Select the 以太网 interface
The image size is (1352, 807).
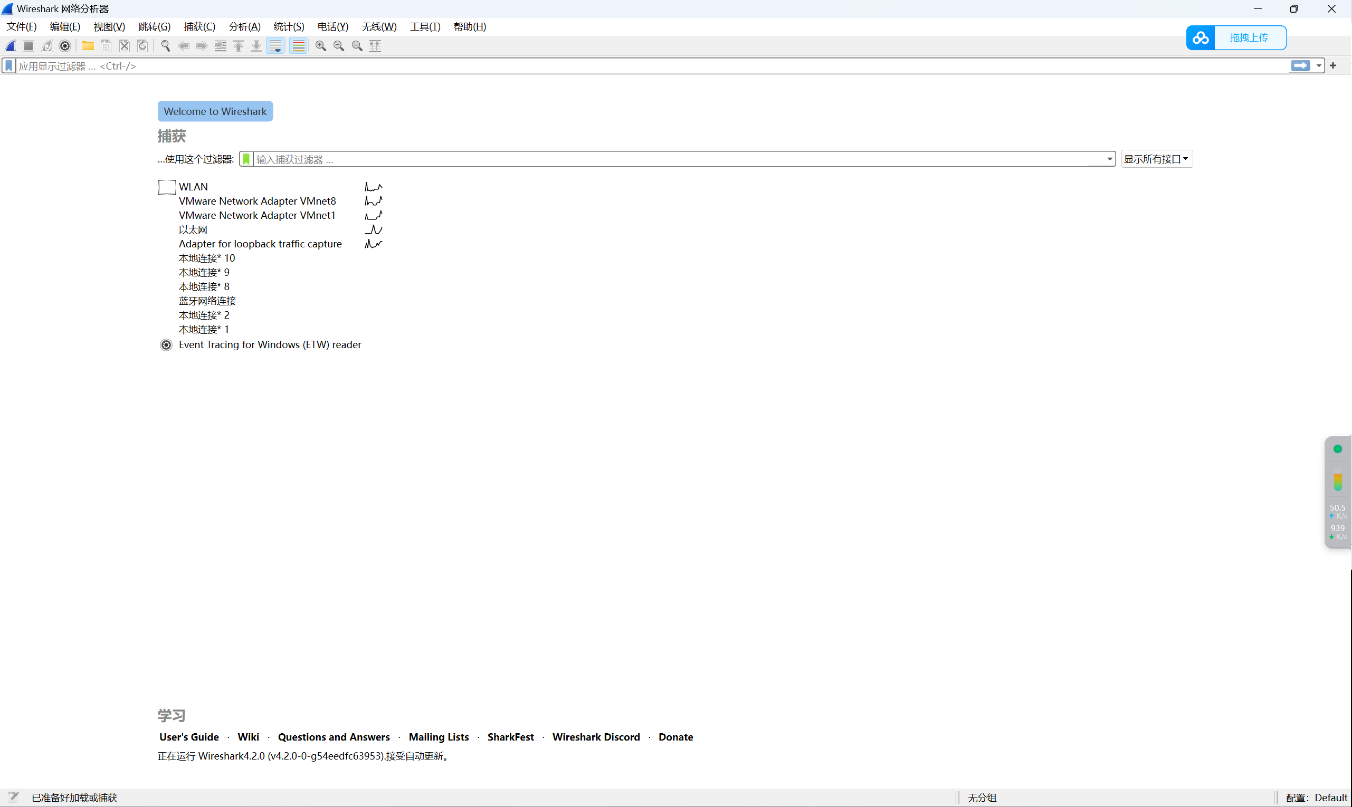pos(193,229)
